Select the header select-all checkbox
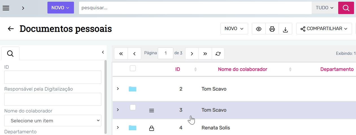Image resolution: width=356 pixels, height=135 pixels. click(133, 68)
